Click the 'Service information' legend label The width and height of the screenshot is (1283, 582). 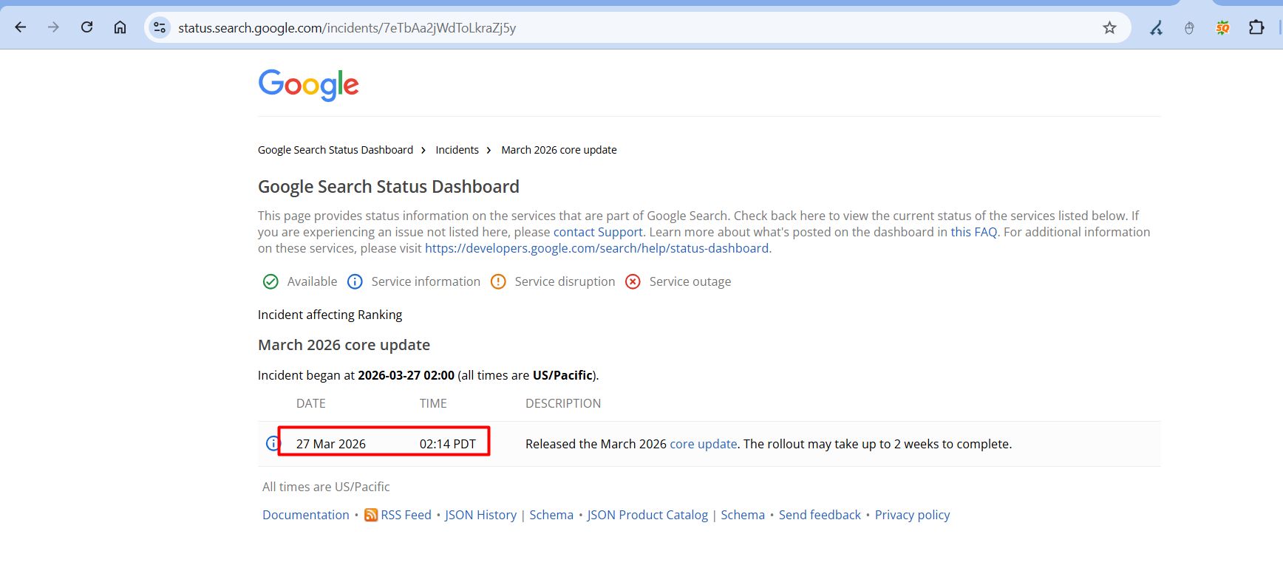[426, 281]
